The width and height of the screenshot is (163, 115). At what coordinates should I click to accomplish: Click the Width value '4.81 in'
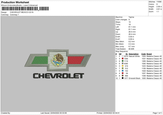pyautogui.click(x=159, y=9)
